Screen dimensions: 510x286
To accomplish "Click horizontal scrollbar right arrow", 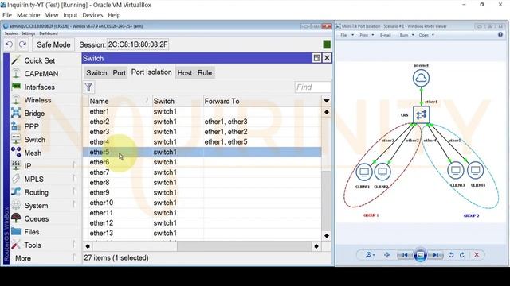I will coord(316,246).
